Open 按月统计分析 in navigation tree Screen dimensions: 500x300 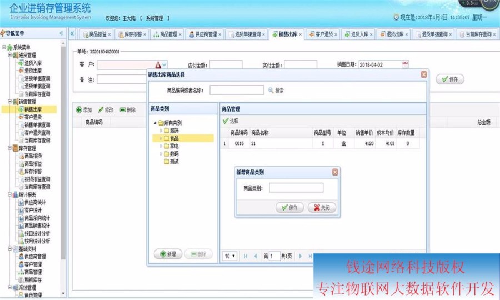[x=37, y=241]
